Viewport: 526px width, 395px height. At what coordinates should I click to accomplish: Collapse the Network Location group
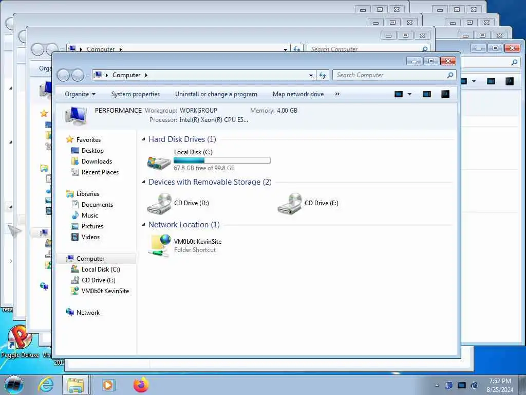coord(144,224)
